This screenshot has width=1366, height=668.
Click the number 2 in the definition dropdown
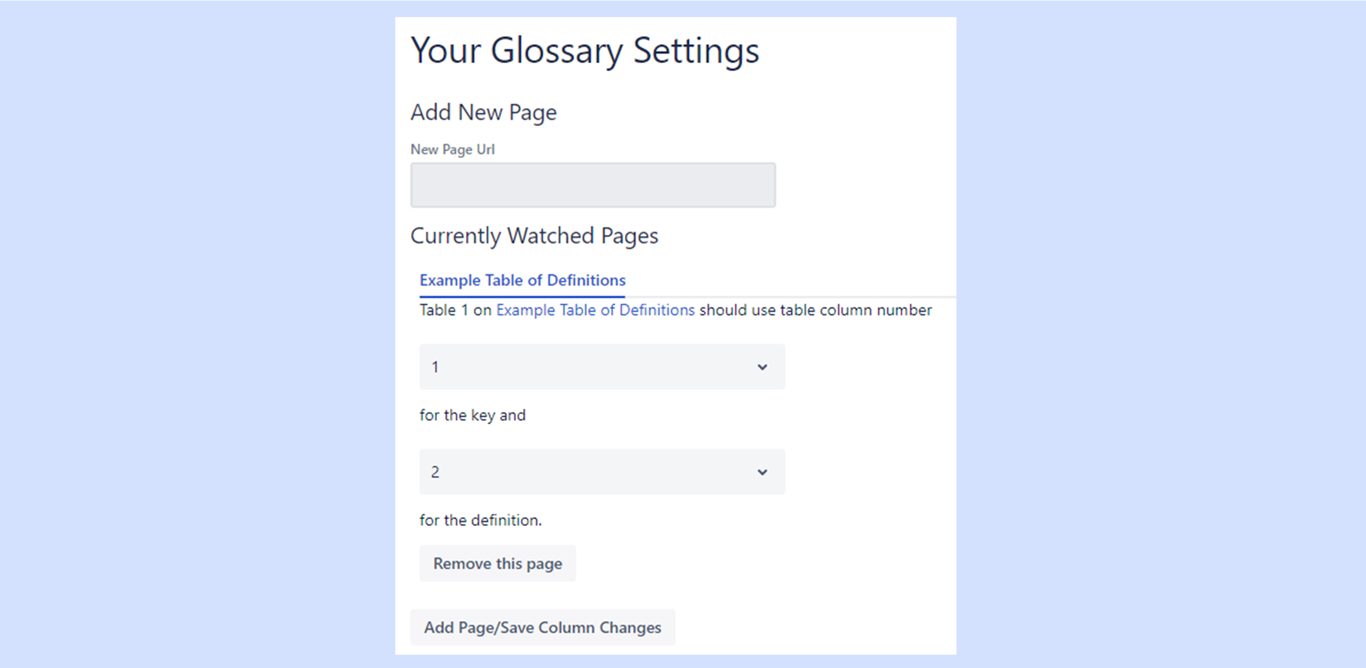click(435, 472)
